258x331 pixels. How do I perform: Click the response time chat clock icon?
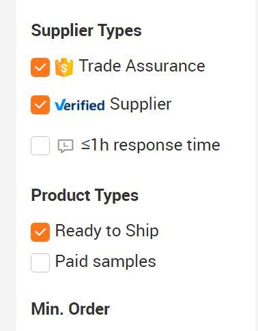[66, 146]
